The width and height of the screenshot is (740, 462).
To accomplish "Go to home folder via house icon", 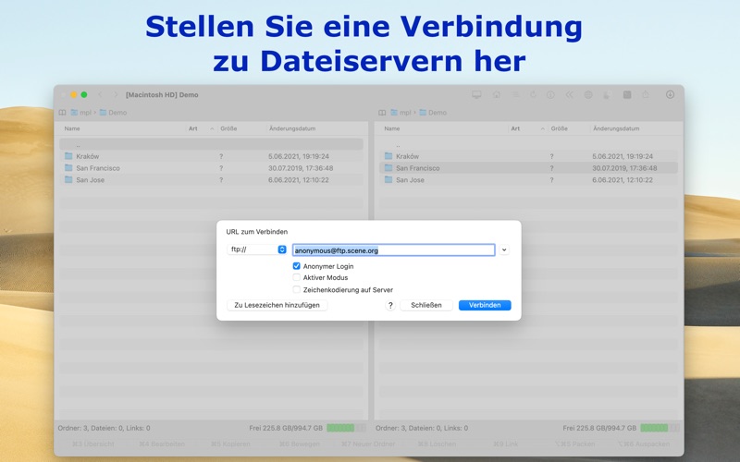I will click(497, 95).
